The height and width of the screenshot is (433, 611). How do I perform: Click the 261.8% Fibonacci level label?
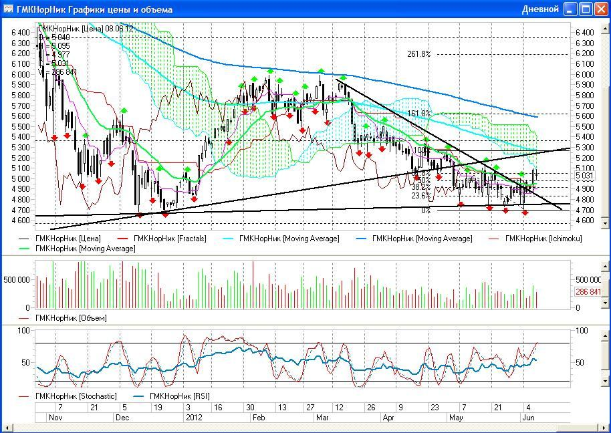click(418, 53)
